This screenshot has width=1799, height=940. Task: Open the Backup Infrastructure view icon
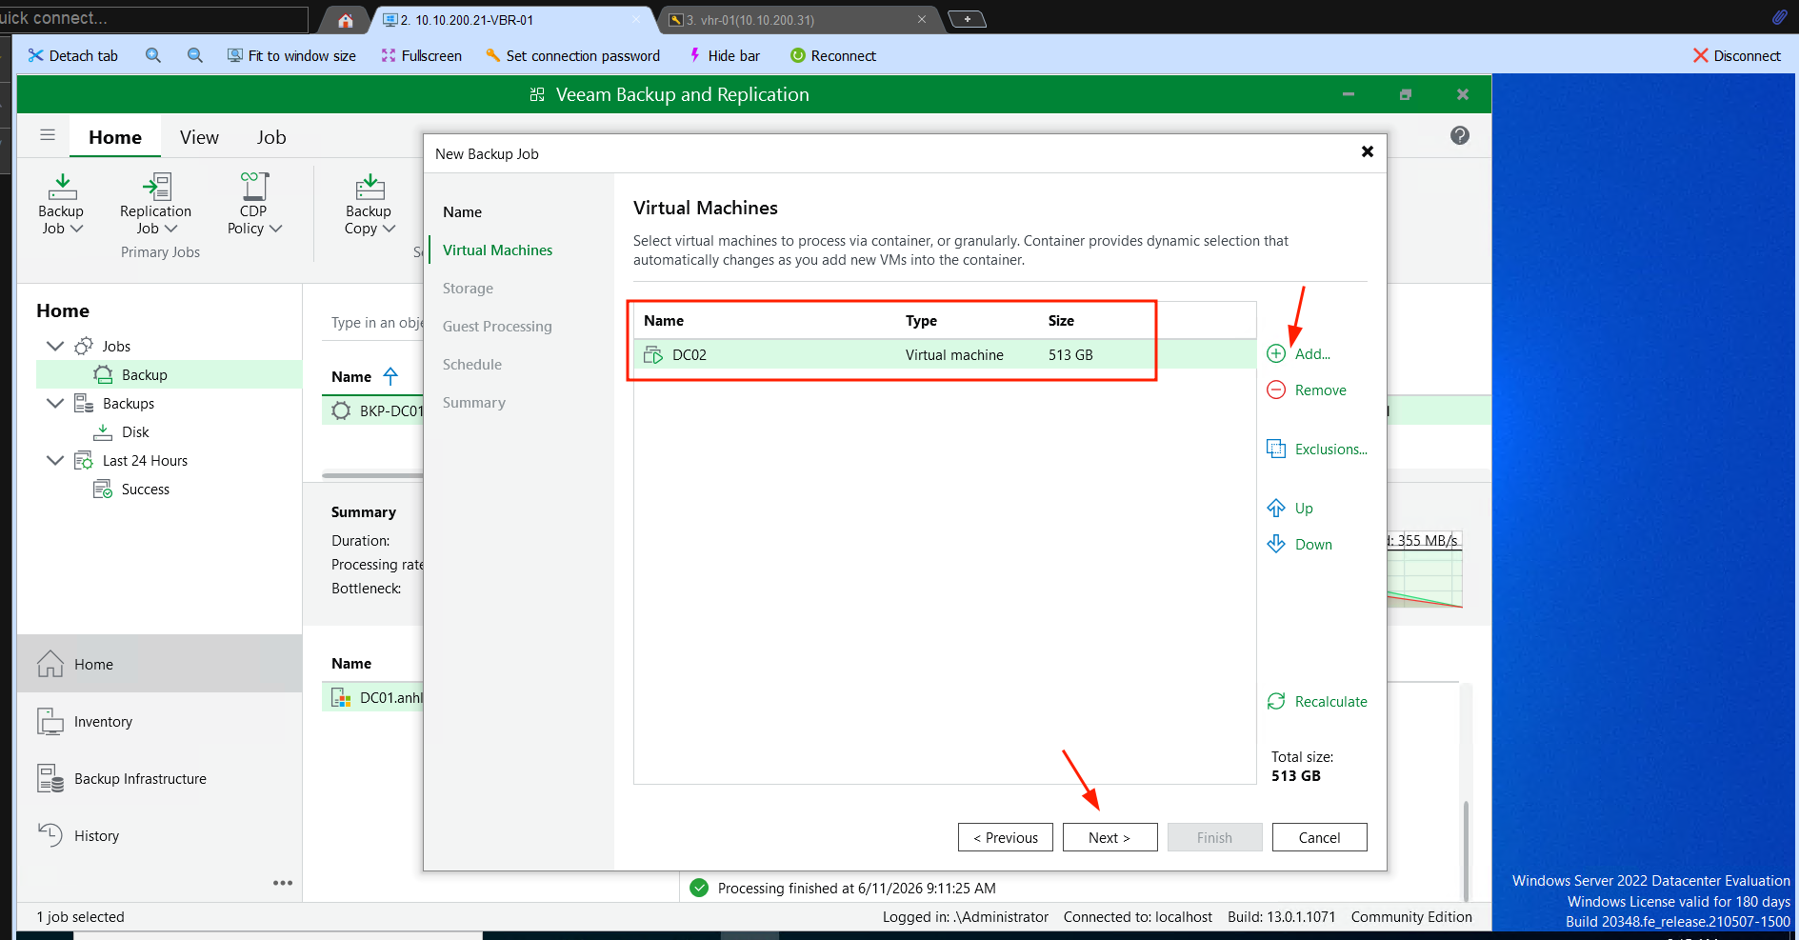coord(50,778)
